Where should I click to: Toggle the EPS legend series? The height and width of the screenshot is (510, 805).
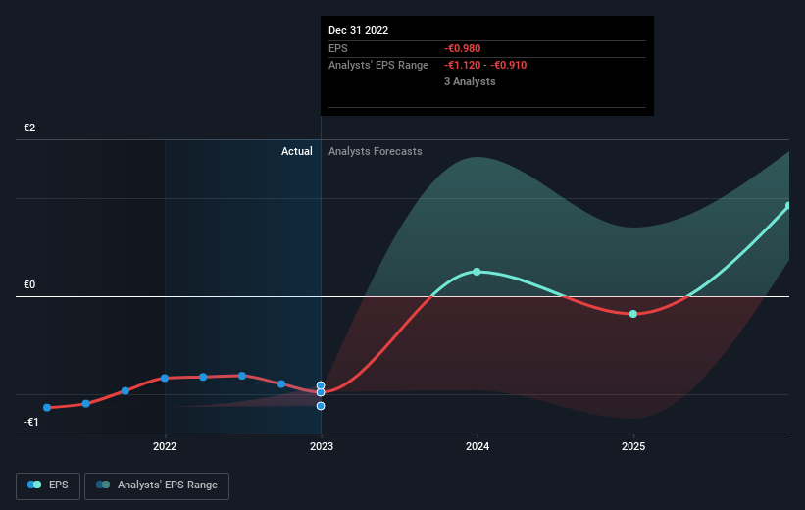(48, 485)
